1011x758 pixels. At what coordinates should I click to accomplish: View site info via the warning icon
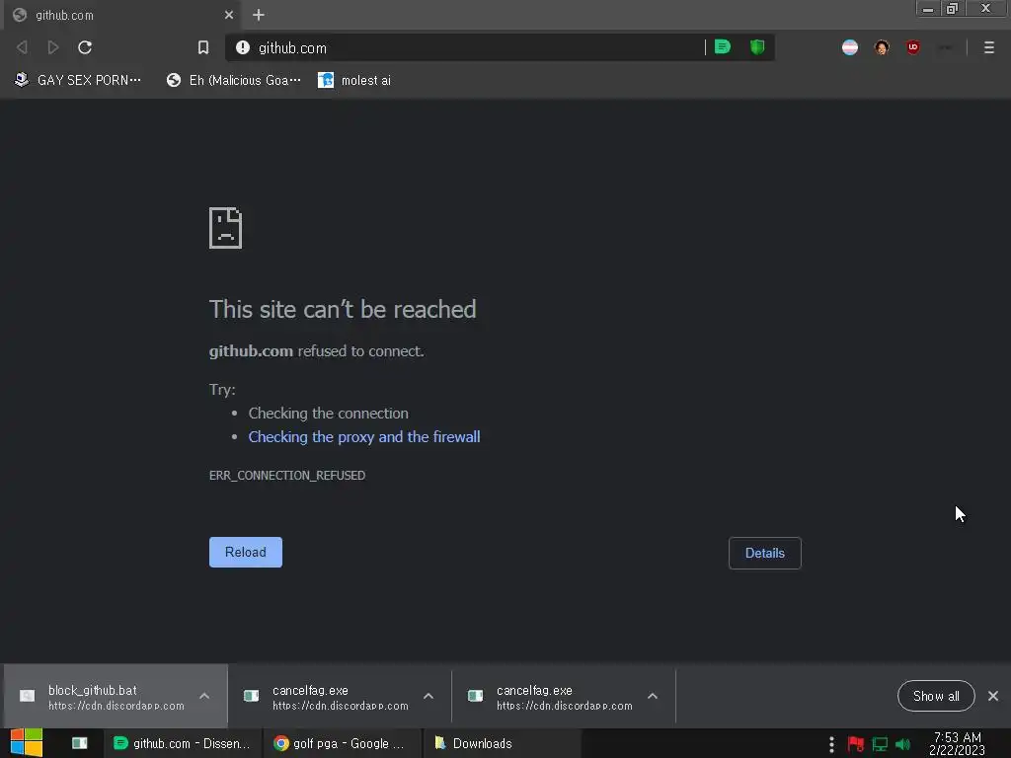tap(243, 47)
